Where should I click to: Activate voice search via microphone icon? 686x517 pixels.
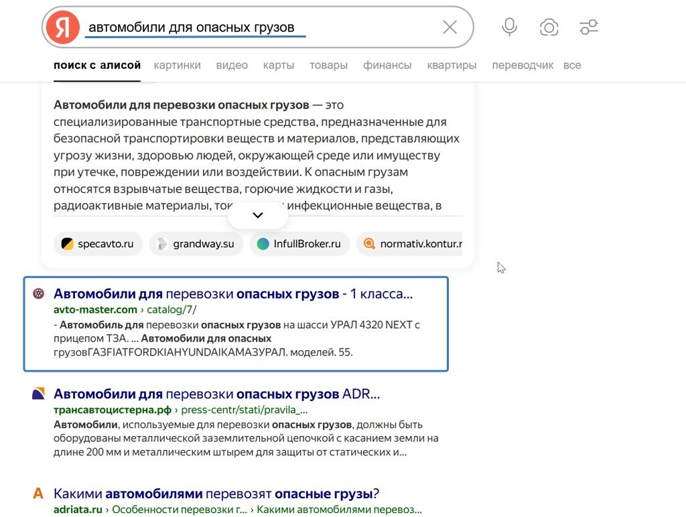point(509,27)
